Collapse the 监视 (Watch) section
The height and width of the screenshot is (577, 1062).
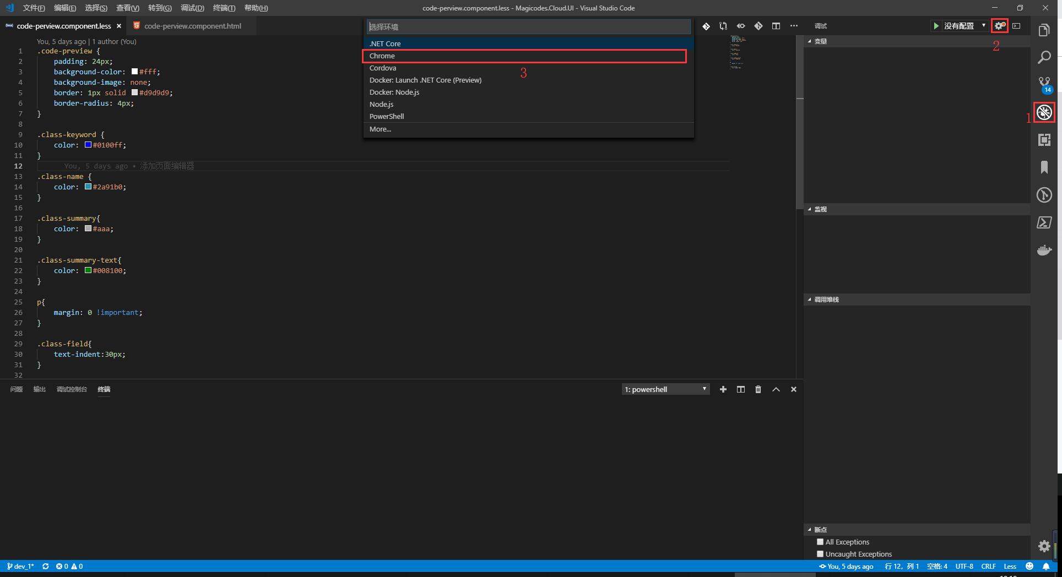[809, 209]
